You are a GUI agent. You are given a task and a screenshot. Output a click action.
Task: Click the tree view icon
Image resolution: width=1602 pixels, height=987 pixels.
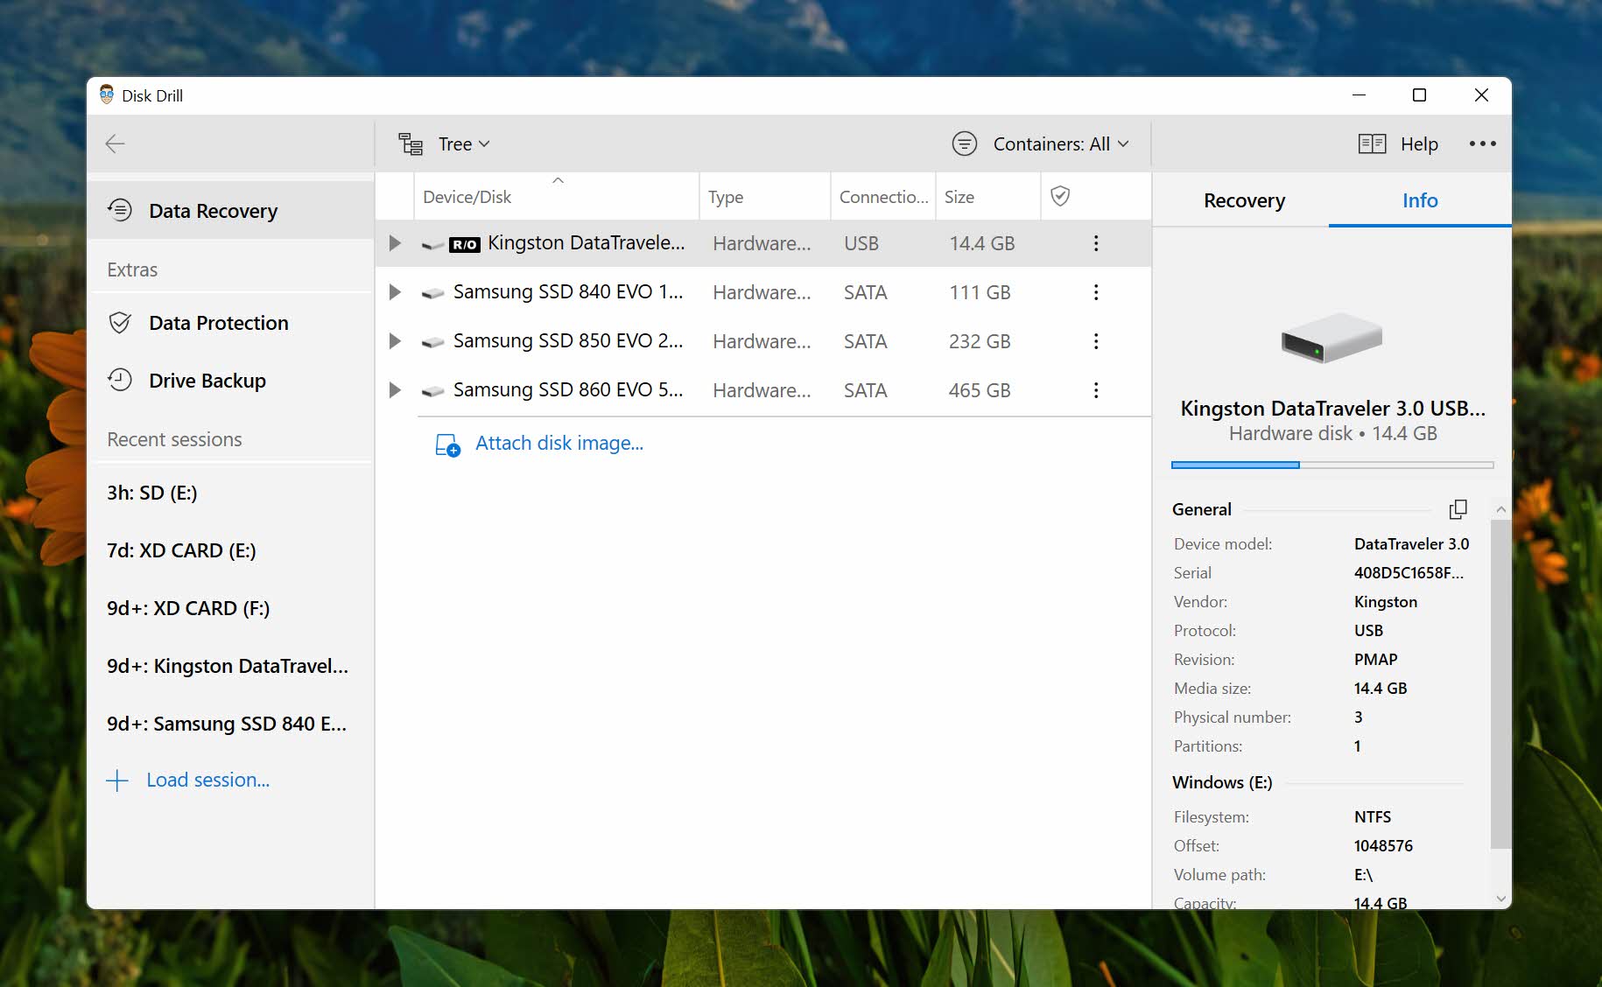pyautogui.click(x=411, y=143)
